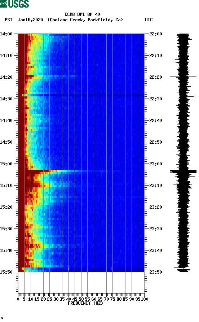Image resolution: width=199 pixels, height=322 pixels.
Task: Click the 15:40 PST time label
Action: [x=6, y=251]
